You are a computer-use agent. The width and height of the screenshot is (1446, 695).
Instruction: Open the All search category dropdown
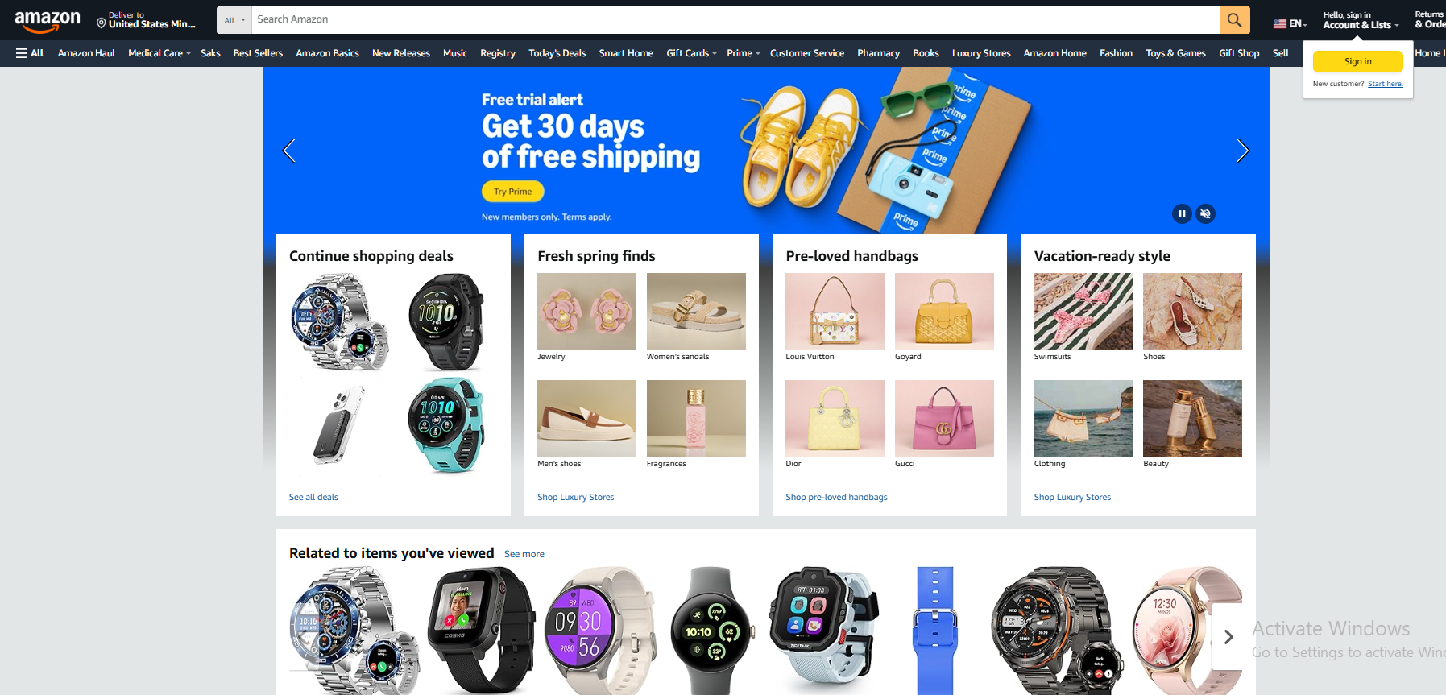[234, 20]
